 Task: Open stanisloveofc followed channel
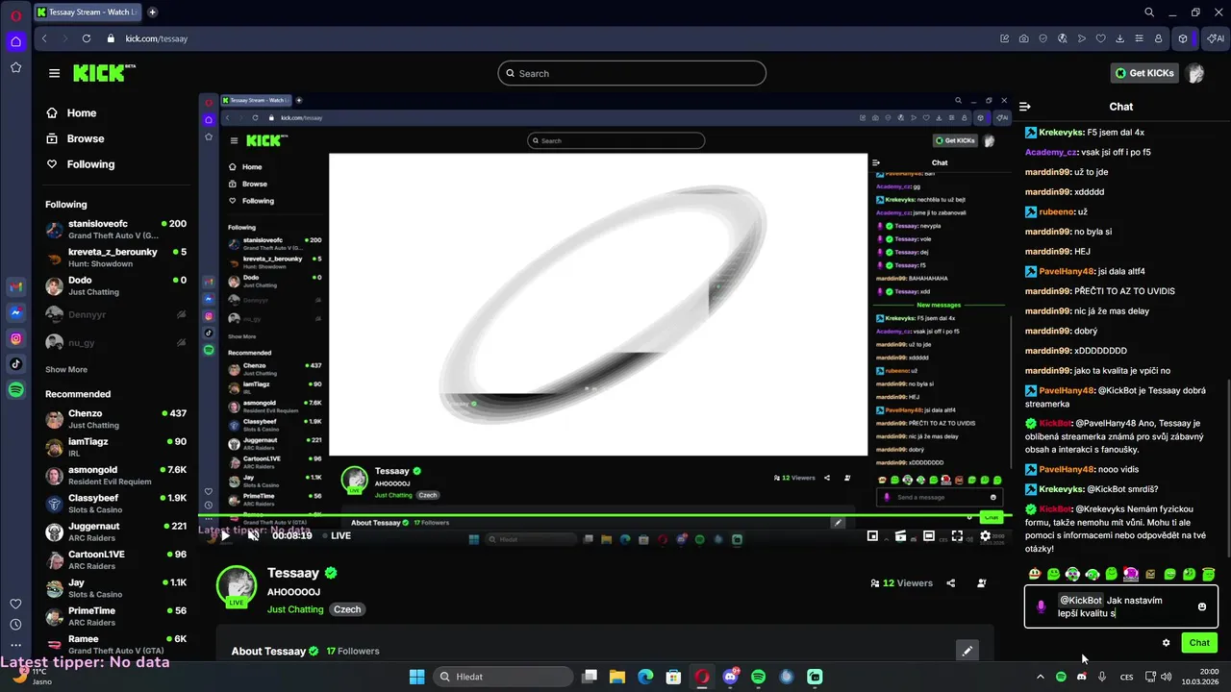click(115, 229)
